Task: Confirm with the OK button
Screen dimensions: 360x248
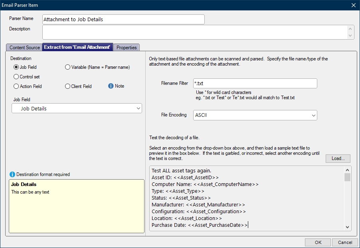Action: pyautogui.click(x=318, y=242)
